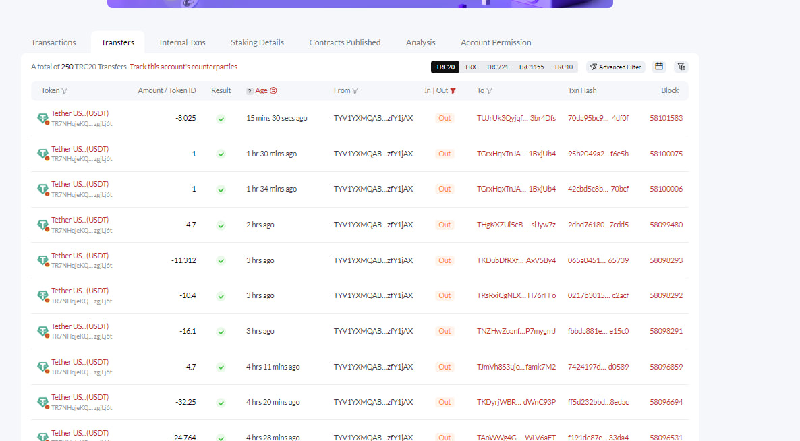Viewport: 800px width, 441px height.
Task: Switch to Internal Txns tab
Action: [x=182, y=42]
